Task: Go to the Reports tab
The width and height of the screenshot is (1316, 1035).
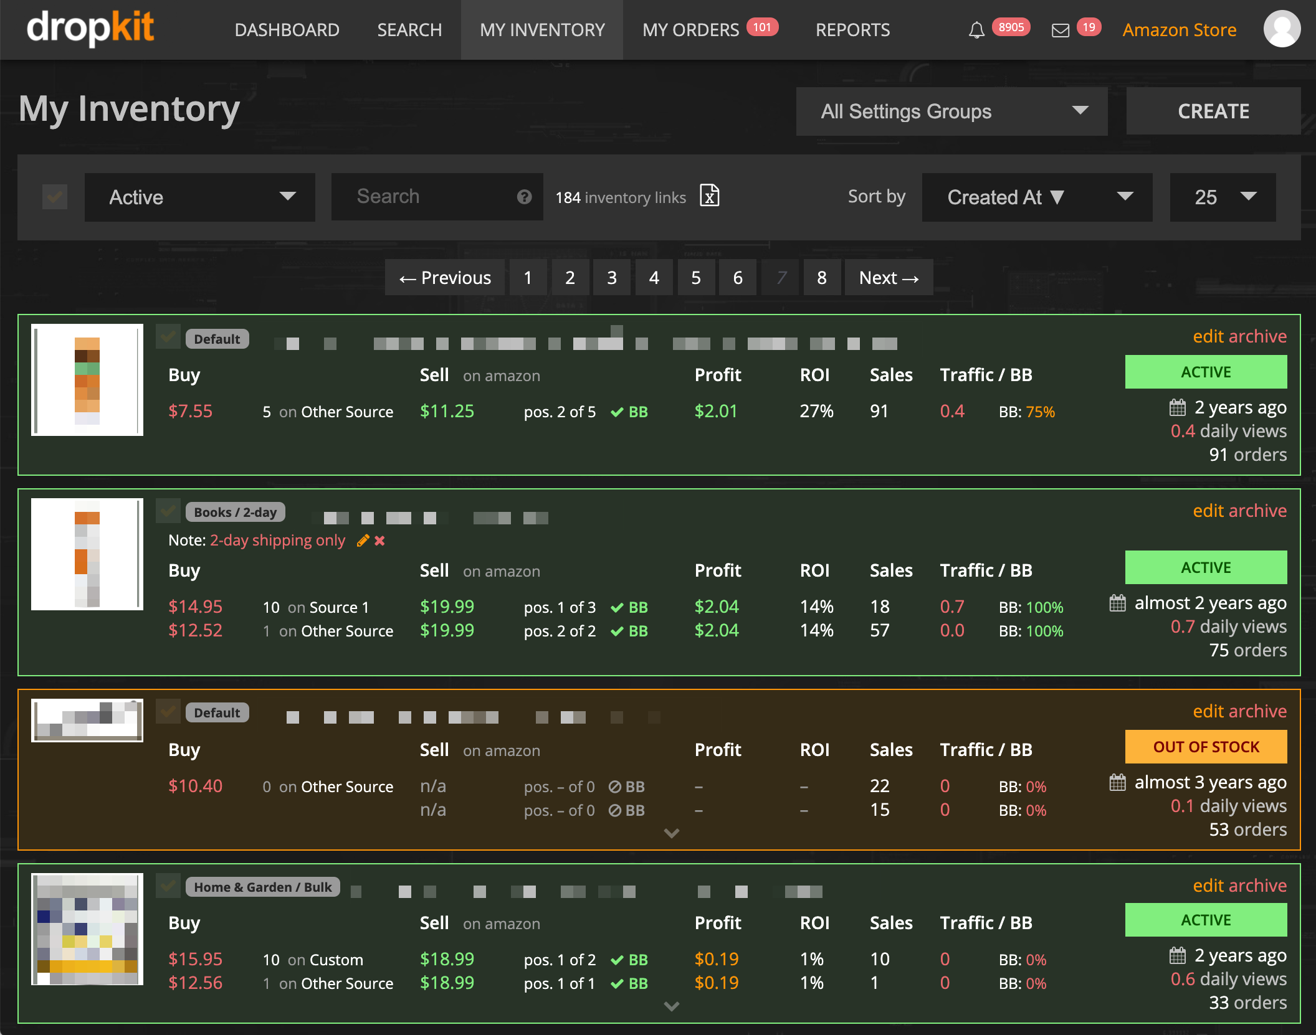Action: click(852, 30)
